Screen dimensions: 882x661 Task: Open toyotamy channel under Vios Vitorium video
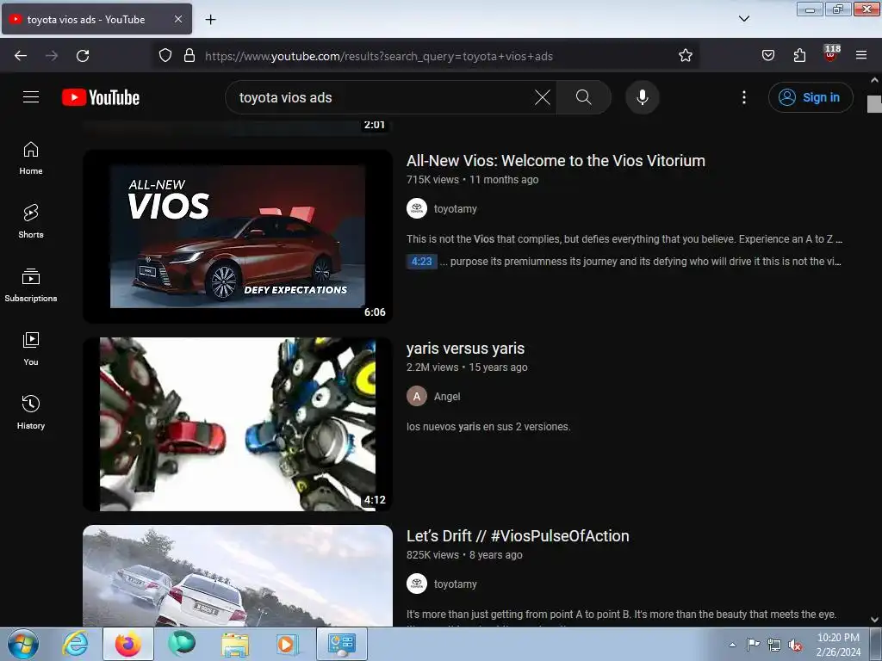point(455,209)
